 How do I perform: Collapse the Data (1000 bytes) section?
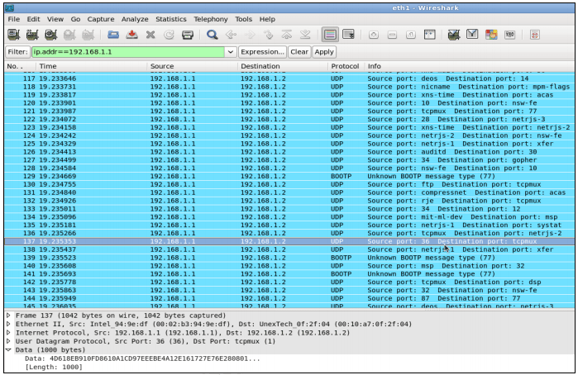(x=8, y=350)
